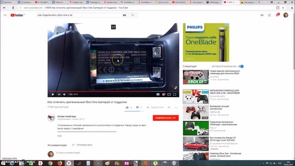This screenshot has width=295, height=166.
Task: Open 'Сравнение Китайского Геймпада с оригинальным' title
Action: click(x=224, y=123)
